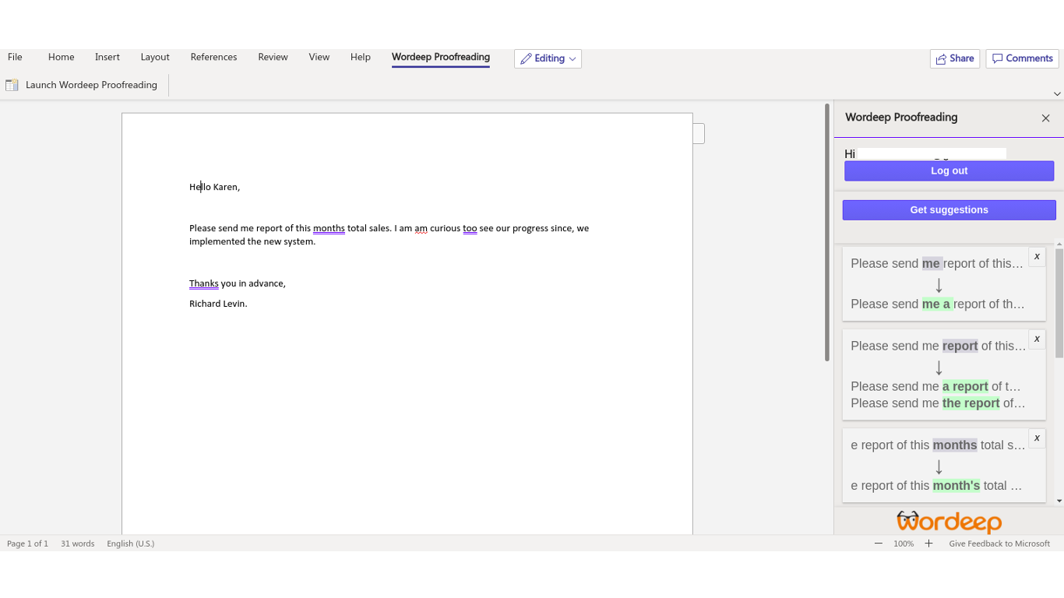Dismiss the "month's" suggestion card
Viewport: 1064px width, 598px height.
(x=1037, y=438)
